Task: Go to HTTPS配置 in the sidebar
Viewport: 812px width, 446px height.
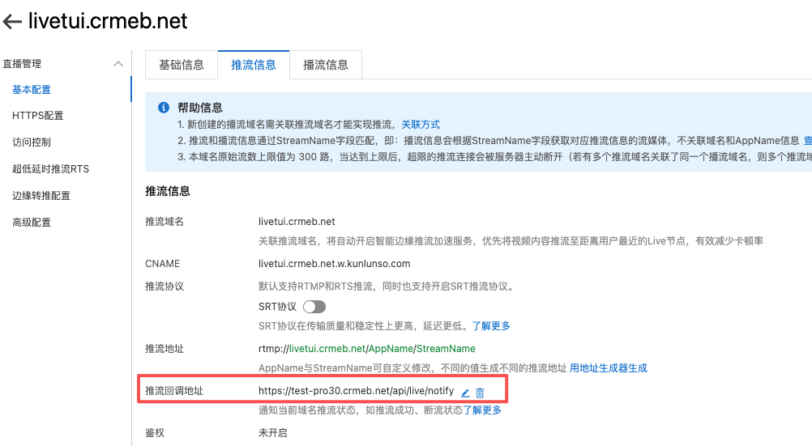Action: 37,116
